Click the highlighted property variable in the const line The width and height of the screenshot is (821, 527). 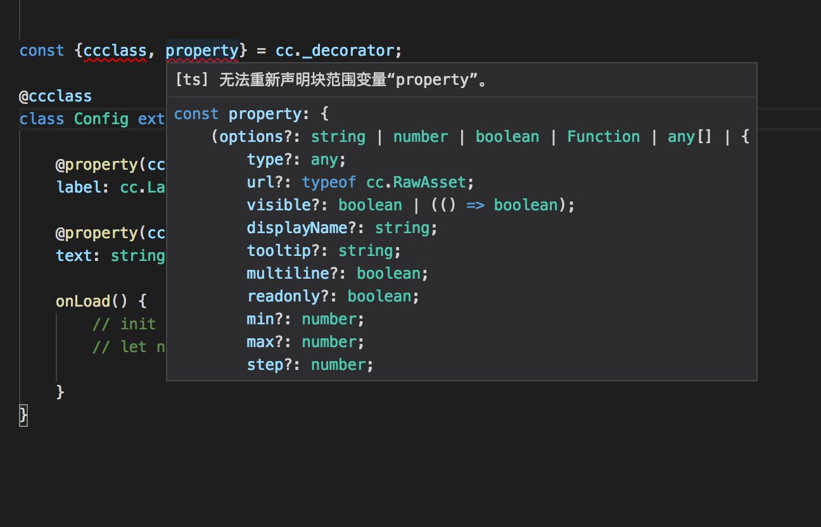(x=201, y=51)
